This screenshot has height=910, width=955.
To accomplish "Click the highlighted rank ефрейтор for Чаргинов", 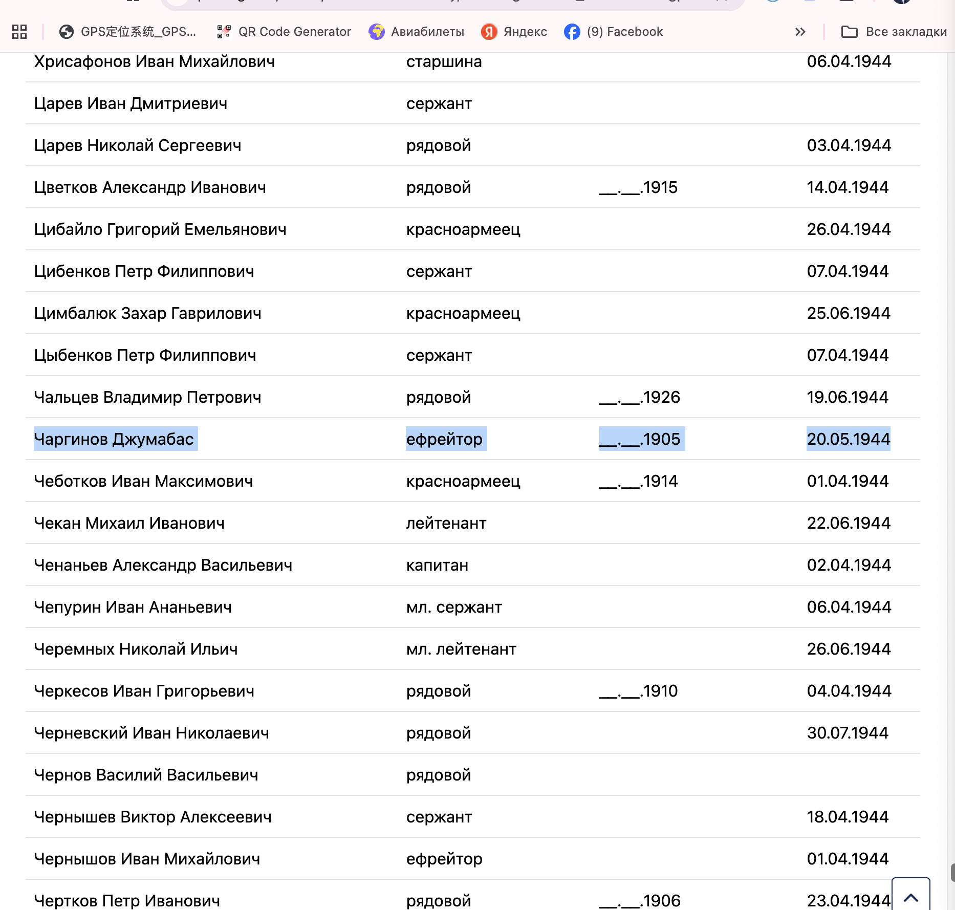I will [x=444, y=439].
